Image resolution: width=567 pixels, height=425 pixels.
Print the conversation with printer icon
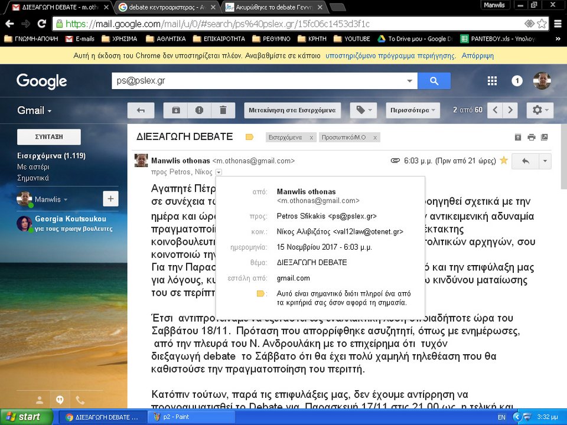coord(531,137)
